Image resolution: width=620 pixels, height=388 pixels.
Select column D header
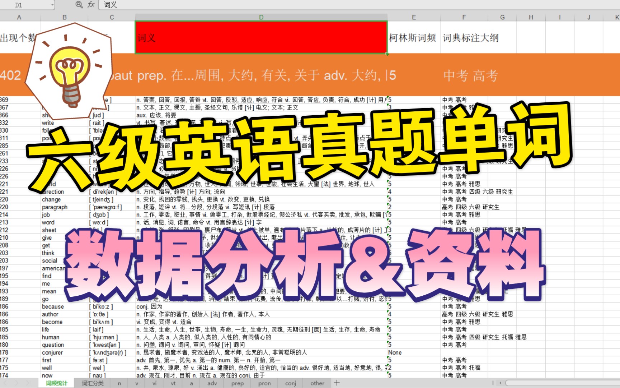(x=261, y=17)
